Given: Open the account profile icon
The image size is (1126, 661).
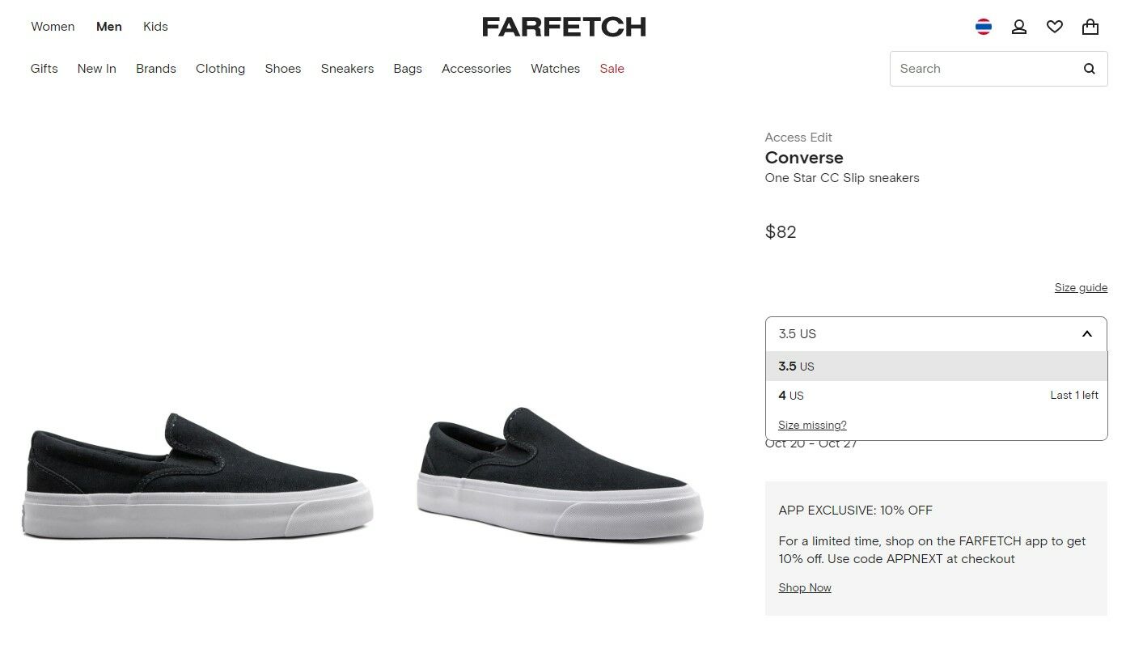Looking at the screenshot, I should [1018, 26].
